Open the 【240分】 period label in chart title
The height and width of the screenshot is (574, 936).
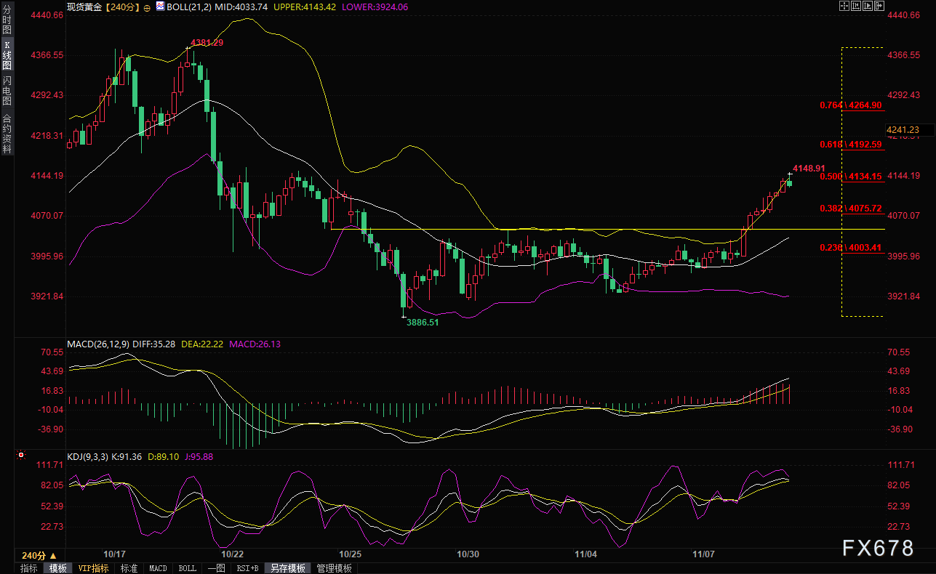point(119,6)
